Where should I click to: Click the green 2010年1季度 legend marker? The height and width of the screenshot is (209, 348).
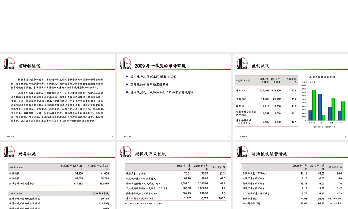tap(325, 127)
